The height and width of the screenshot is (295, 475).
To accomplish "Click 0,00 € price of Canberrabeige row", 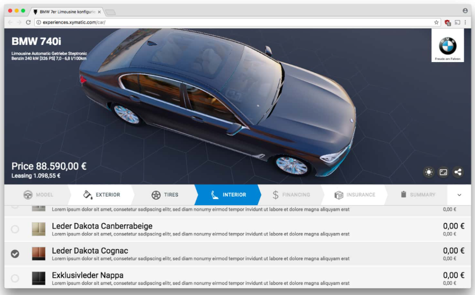I will [453, 226].
